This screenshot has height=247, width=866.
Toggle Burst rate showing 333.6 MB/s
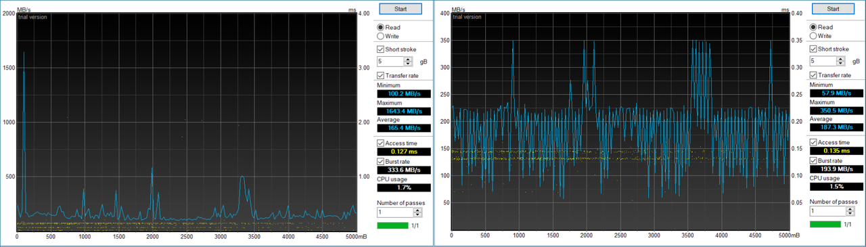pyautogui.click(x=380, y=161)
